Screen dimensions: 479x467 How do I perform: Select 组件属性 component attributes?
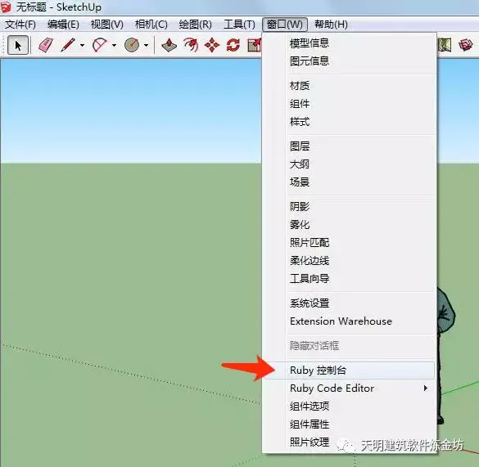click(x=349, y=424)
